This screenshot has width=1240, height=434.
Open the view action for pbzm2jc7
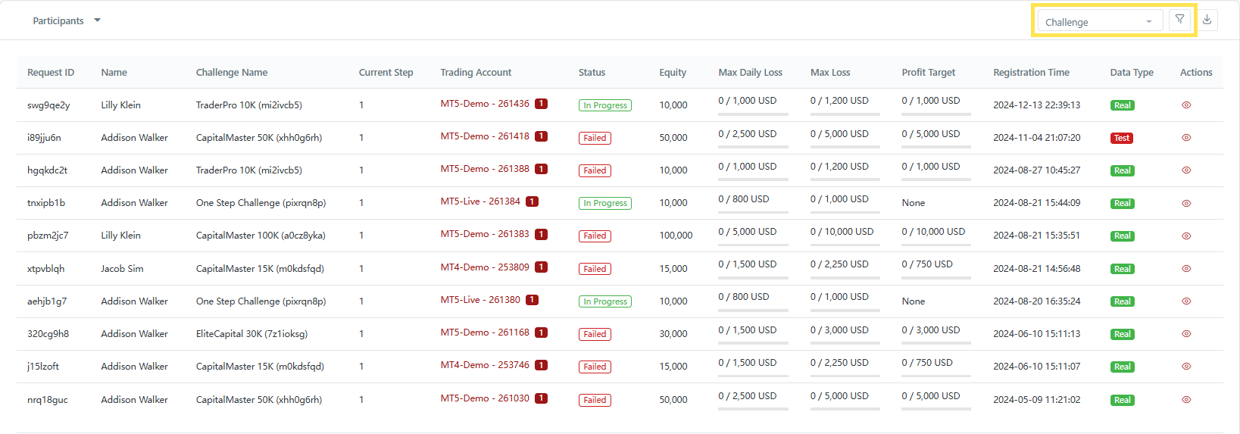click(x=1186, y=236)
